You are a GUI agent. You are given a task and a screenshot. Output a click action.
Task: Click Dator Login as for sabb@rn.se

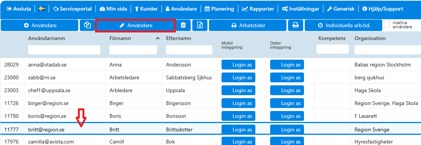[287, 78]
